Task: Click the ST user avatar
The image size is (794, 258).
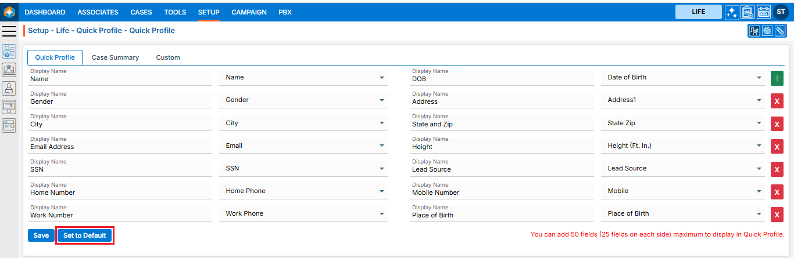Action: pos(780,12)
